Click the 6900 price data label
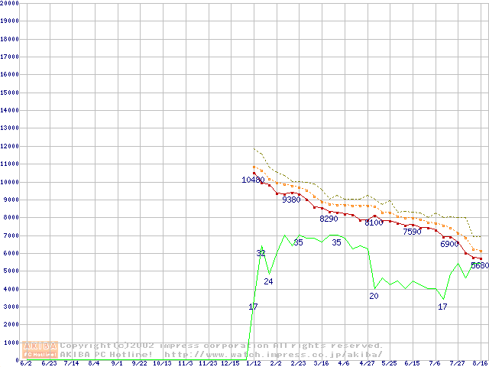 click(449, 245)
